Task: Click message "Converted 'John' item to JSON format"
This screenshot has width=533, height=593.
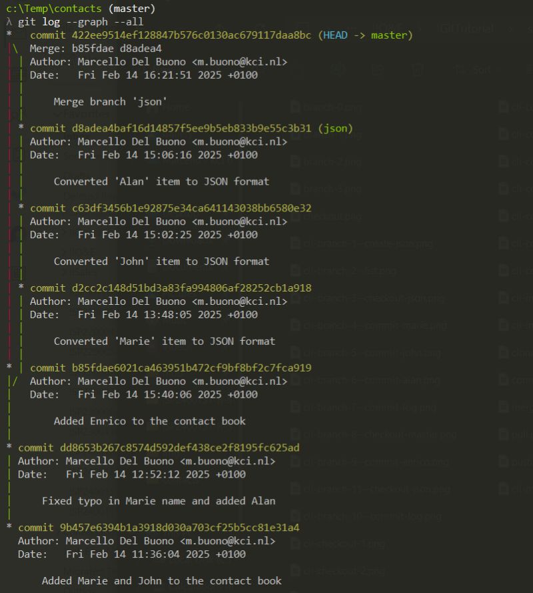Action: pos(161,261)
